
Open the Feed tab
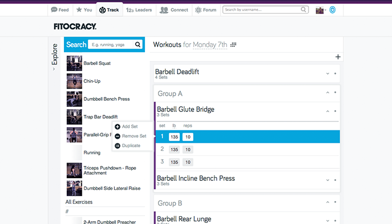tap(60, 10)
